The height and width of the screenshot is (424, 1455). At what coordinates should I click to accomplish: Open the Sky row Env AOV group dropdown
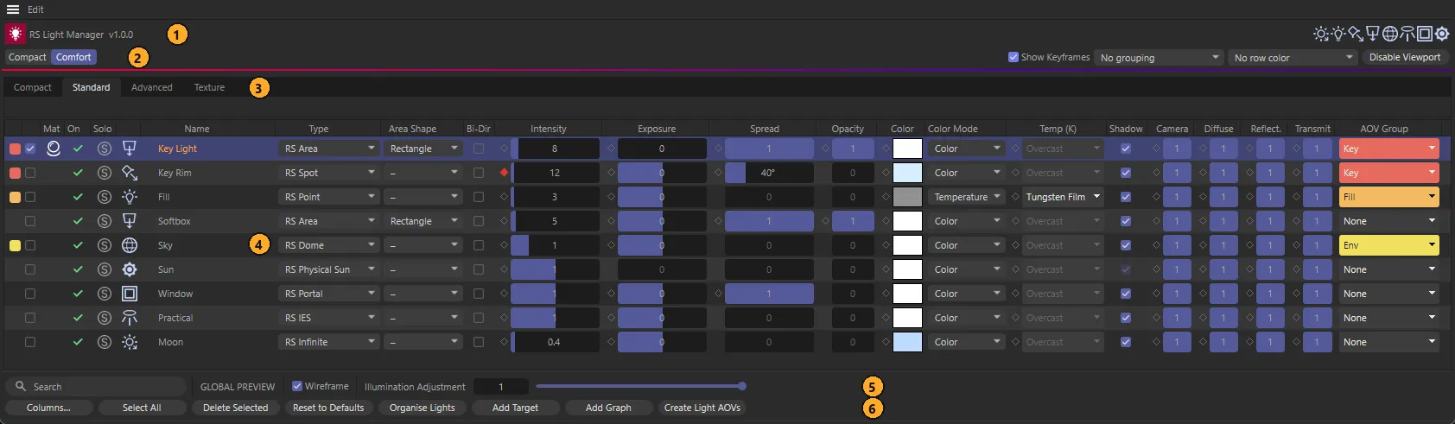coord(1388,245)
